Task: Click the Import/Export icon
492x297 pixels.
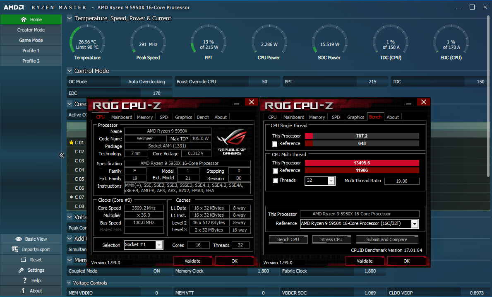Action: [15, 249]
